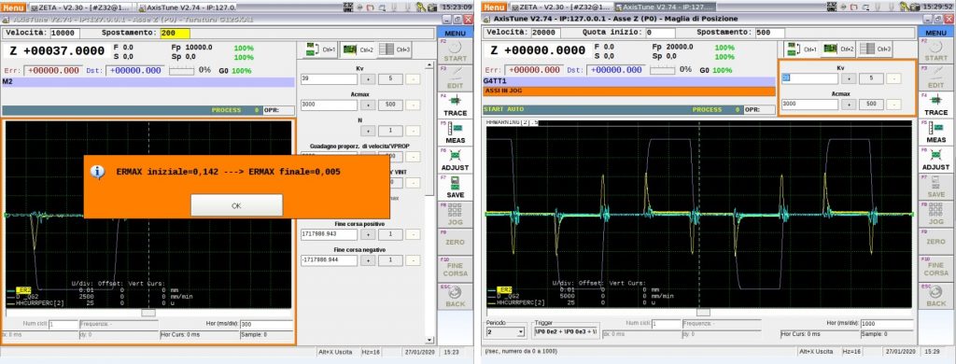Click plus stepper beside Acmax in right window
The width and height of the screenshot is (956, 364).
(x=849, y=105)
